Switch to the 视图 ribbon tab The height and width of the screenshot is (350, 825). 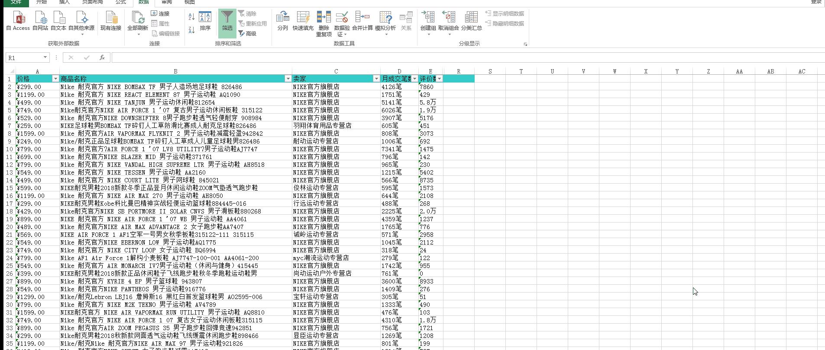click(x=189, y=2)
